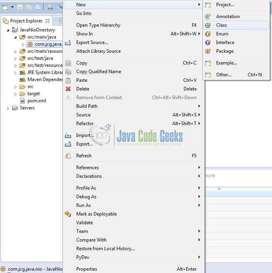Click the binary 010 toolbar icon
Screen dimensions: 272x273
(50, 7)
